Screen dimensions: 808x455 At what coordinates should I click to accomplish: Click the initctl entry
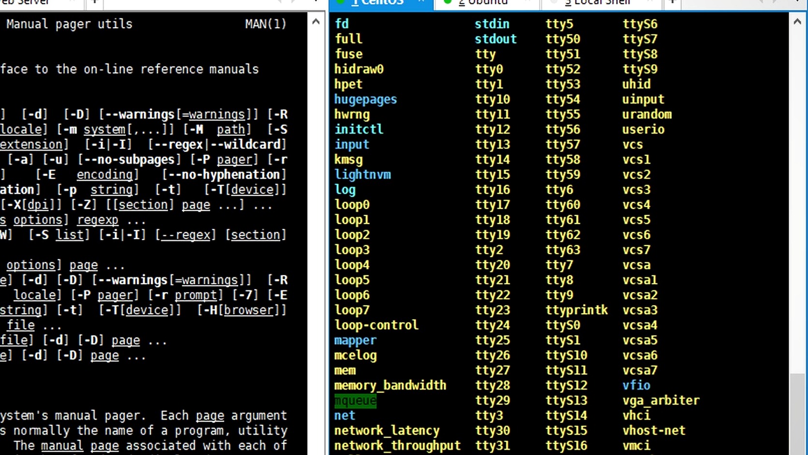[x=359, y=130]
